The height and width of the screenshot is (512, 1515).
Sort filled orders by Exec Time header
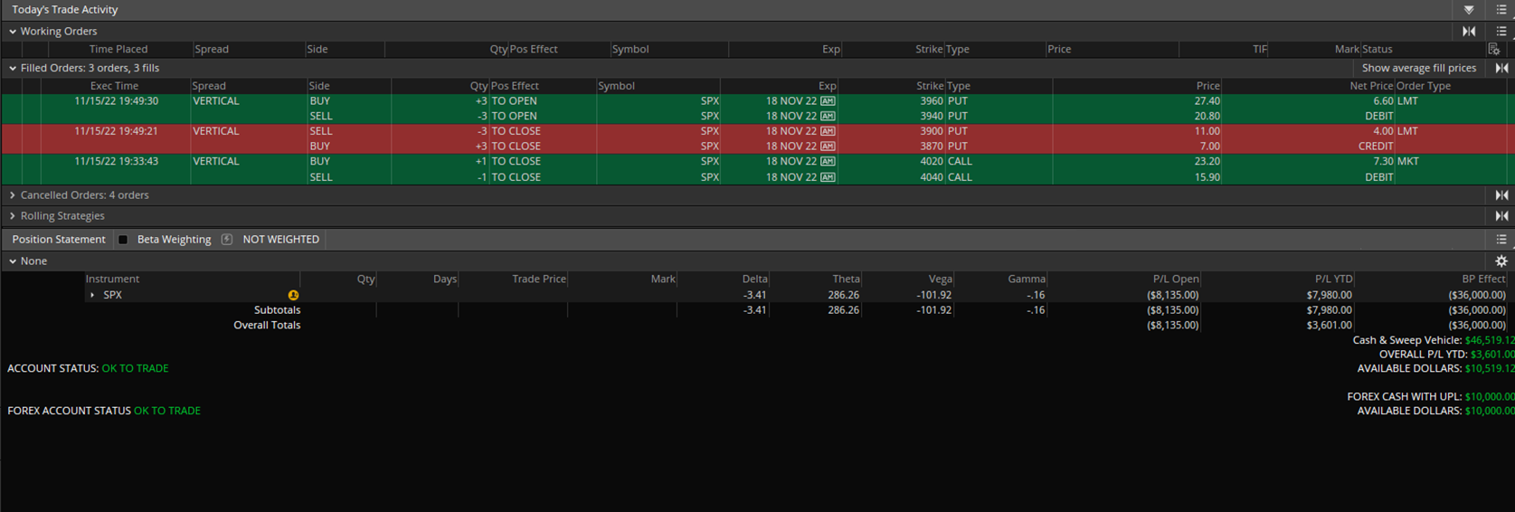114,86
